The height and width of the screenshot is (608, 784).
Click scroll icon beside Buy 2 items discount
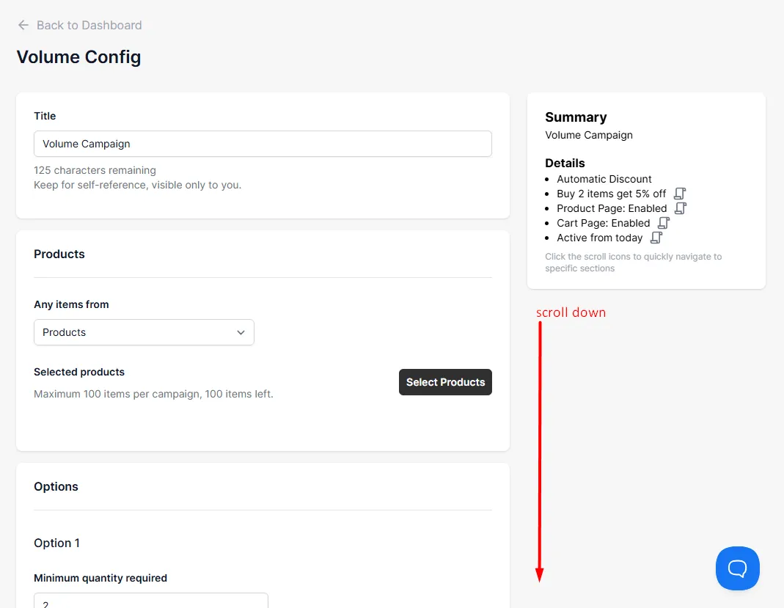click(680, 194)
